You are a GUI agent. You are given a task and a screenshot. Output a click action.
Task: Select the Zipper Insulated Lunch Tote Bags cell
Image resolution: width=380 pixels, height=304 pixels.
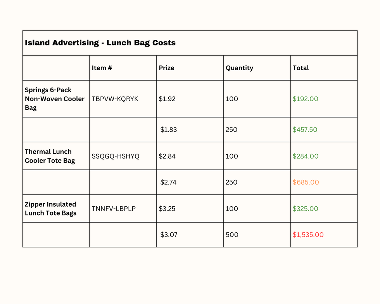51,209
